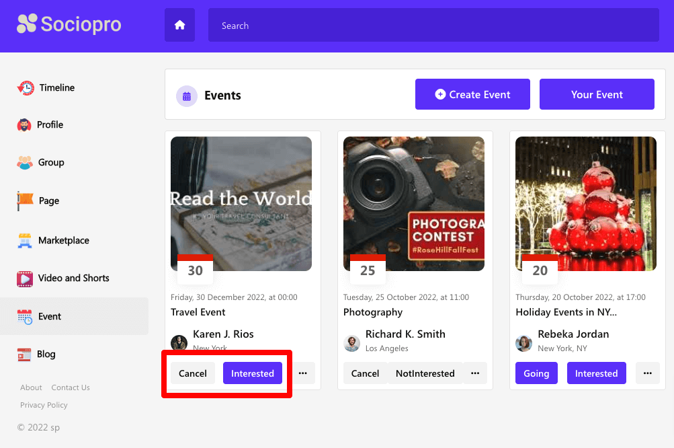Expand the Photography event options menu

pyautogui.click(x=475, y=373)
